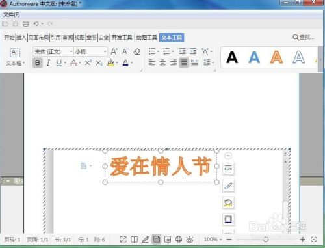Center align text
Screen dimensions: 325x248
(162, 62)
